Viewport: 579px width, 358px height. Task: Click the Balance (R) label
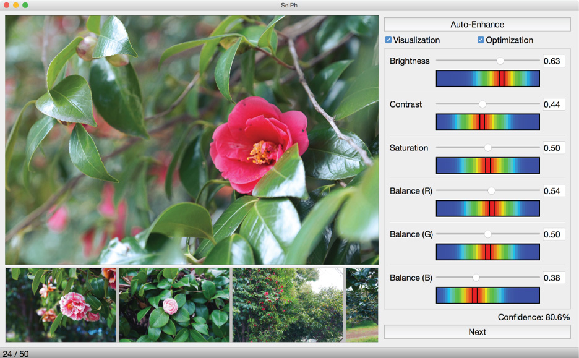coord(411,191)
